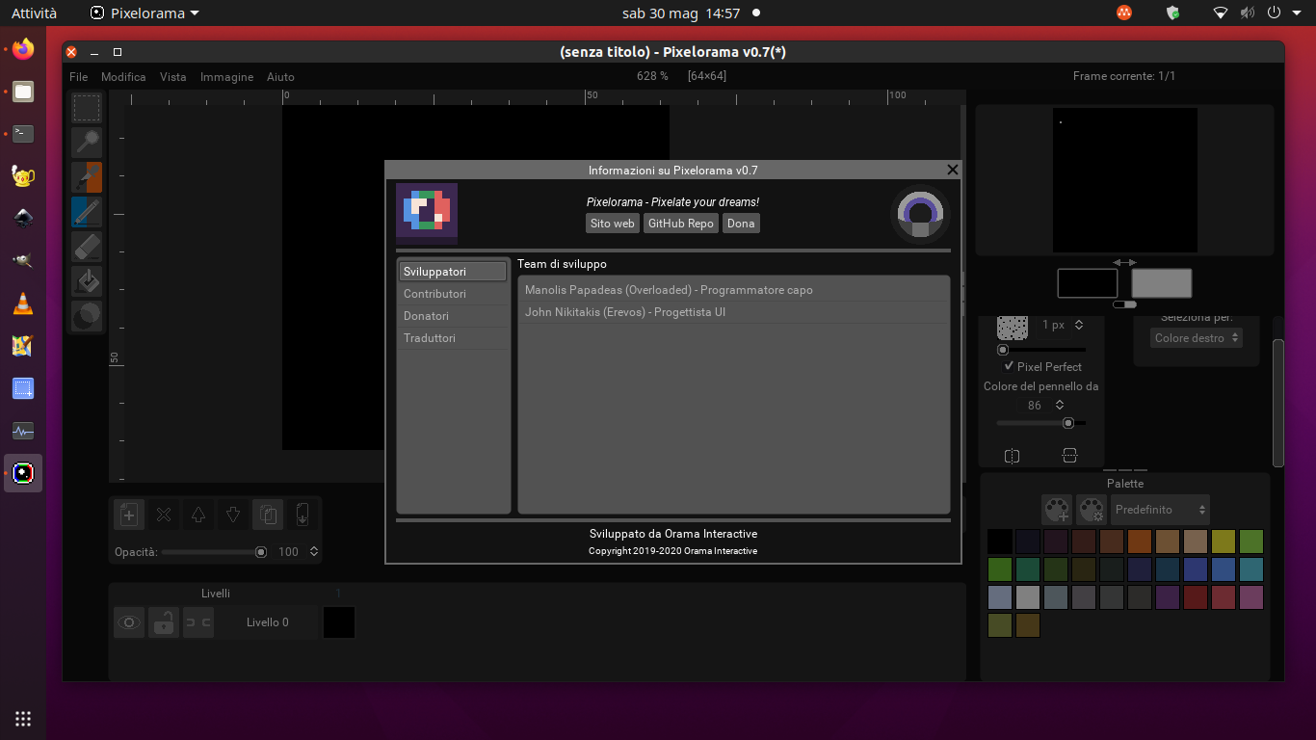Click the Sito web button
1316x740 pixels.
[613, 223]
